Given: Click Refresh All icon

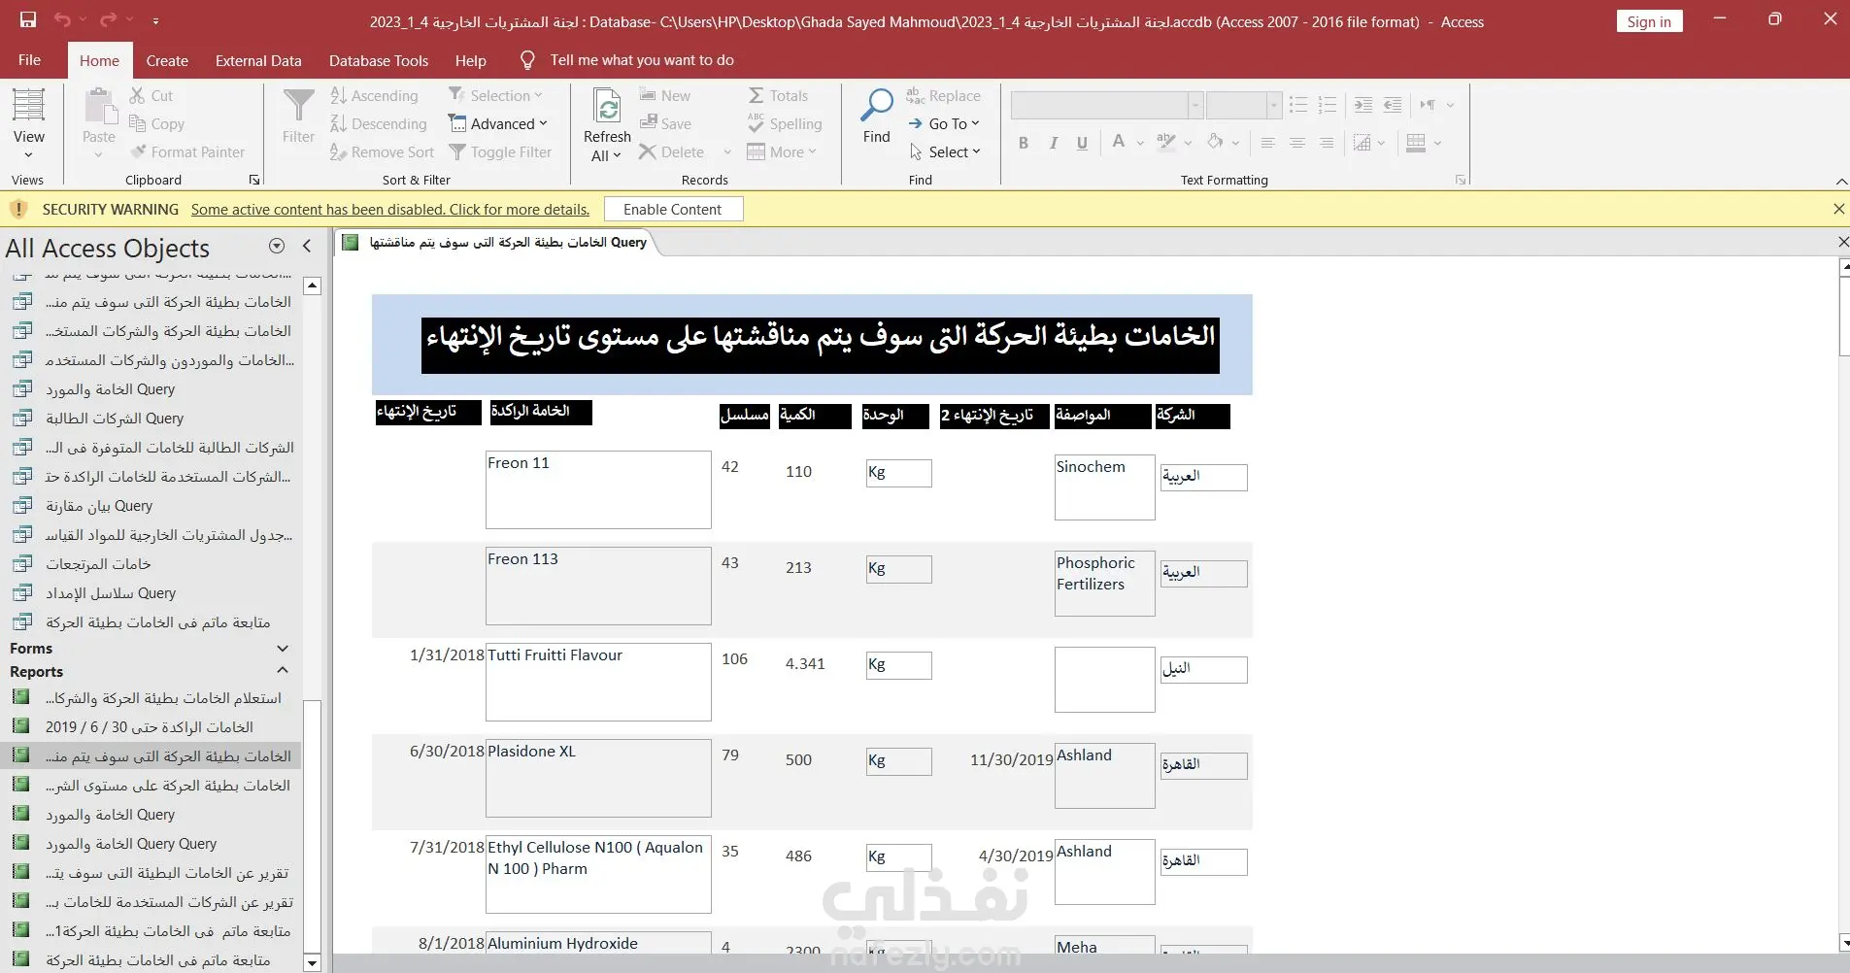Looking at the screenshot, I should [x=607, y=105].
